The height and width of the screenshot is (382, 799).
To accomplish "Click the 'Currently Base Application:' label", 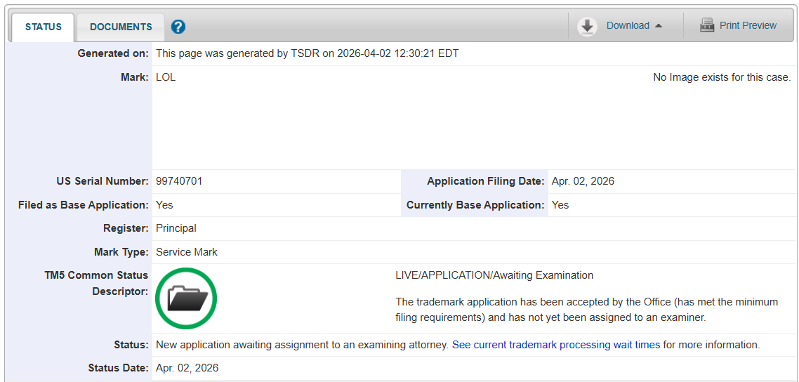I will point(475,205).
